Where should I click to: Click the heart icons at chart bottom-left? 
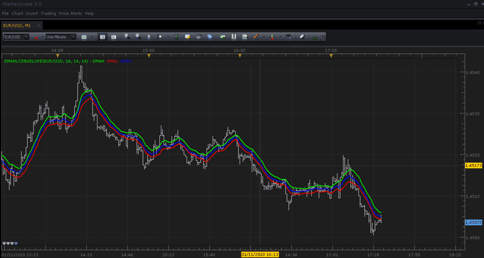click(10, 243)
